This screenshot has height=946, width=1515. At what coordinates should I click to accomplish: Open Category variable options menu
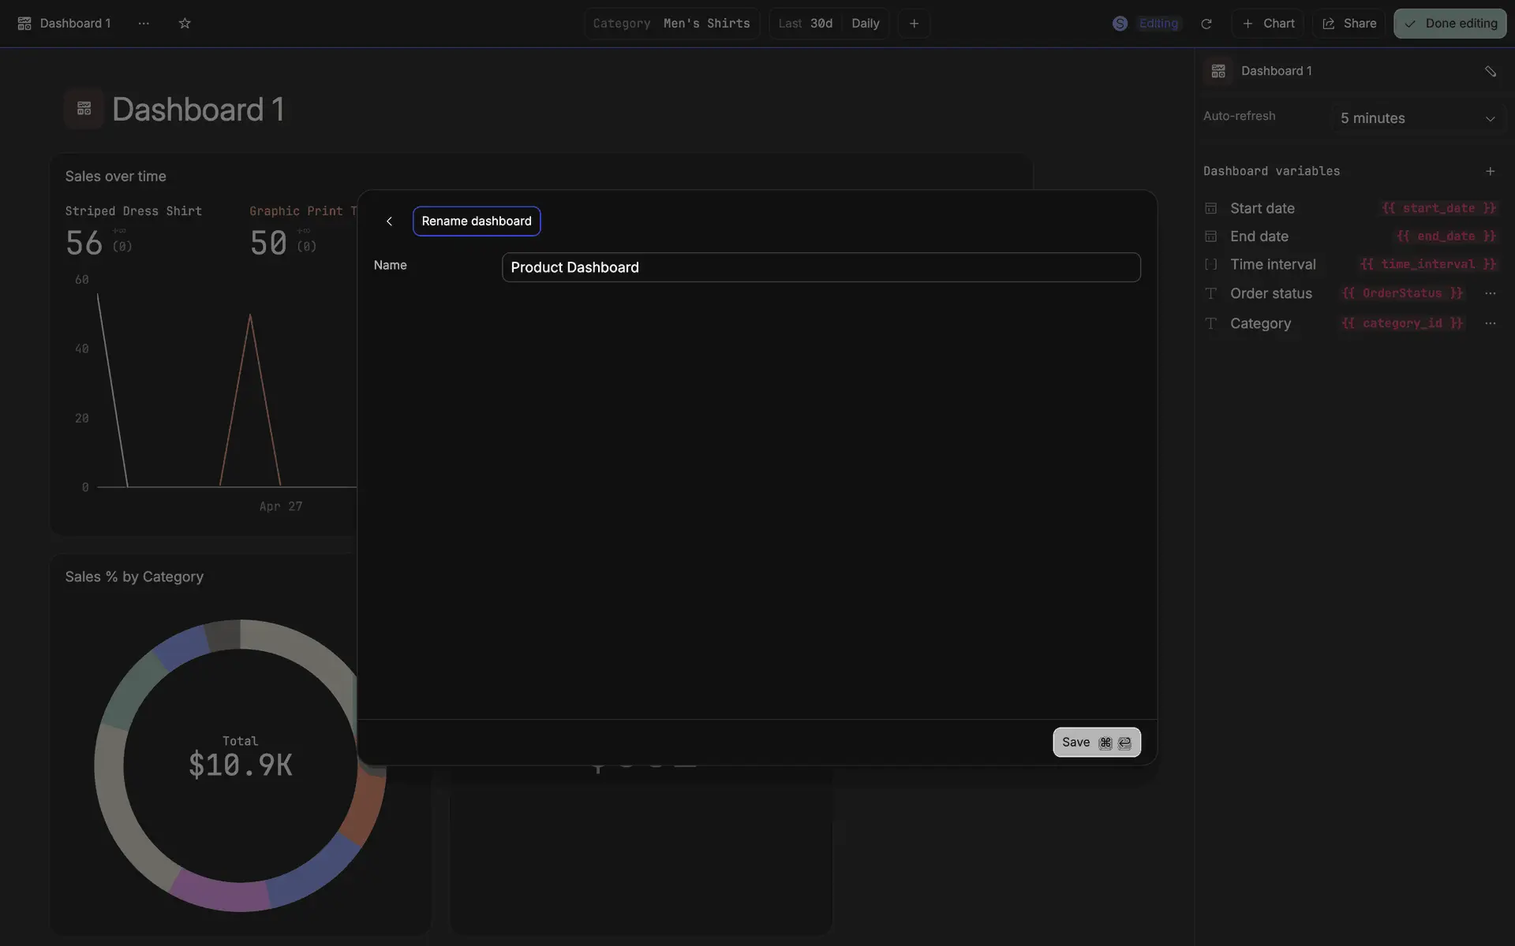pyautogui.click(x=1490, y=323)
